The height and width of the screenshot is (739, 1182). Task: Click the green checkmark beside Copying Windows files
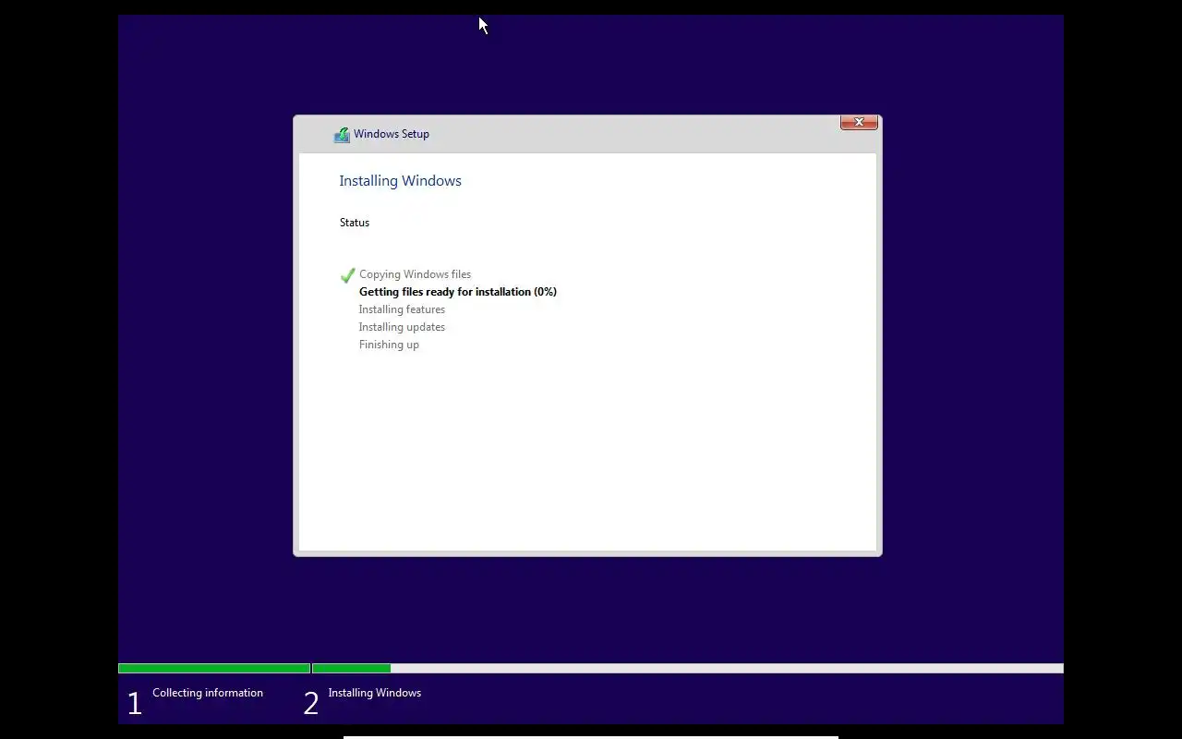pyautogui.click(x=348, y=275)
